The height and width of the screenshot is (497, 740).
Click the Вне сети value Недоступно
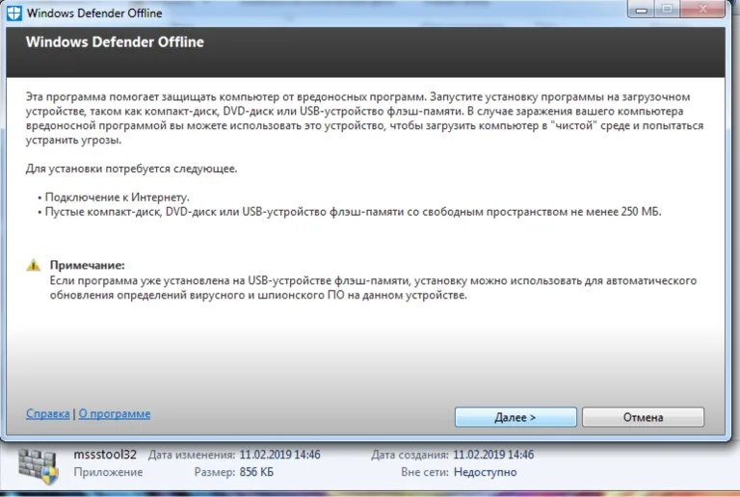click(x=486, y=472)
